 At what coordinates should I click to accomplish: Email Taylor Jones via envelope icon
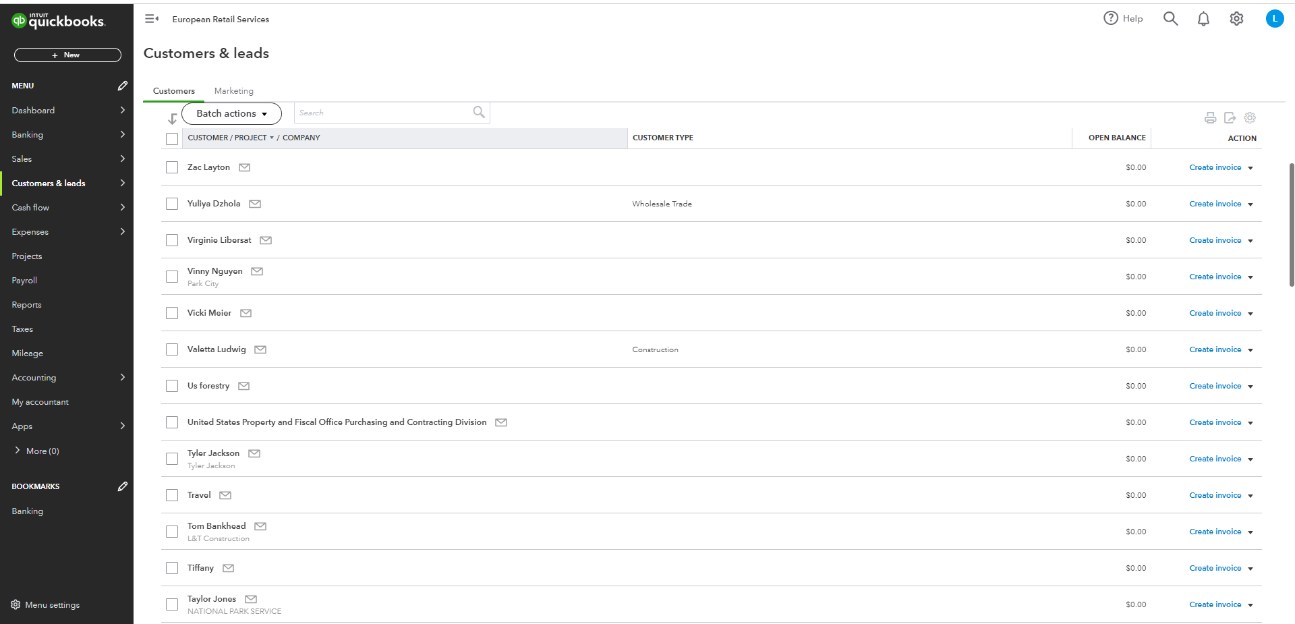(x=251, y=599)
